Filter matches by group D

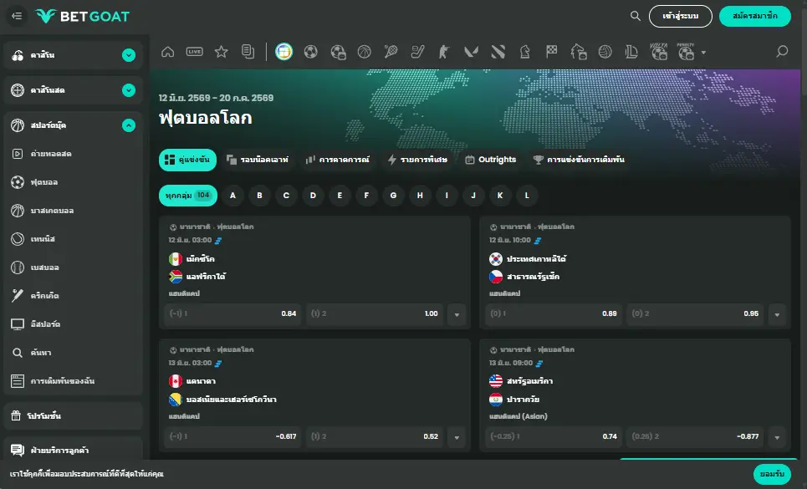point(313,196)
